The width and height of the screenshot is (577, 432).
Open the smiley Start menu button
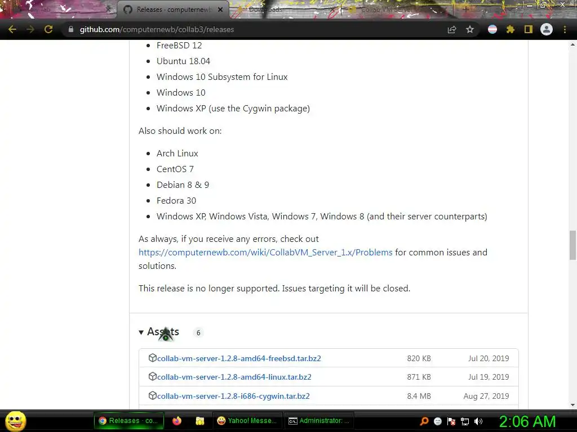pyautogui.click(x=15, y=421)
